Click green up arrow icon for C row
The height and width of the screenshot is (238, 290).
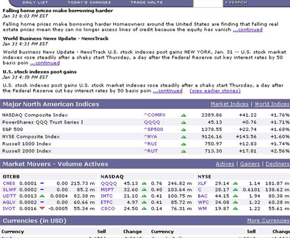tap(235, 189)
